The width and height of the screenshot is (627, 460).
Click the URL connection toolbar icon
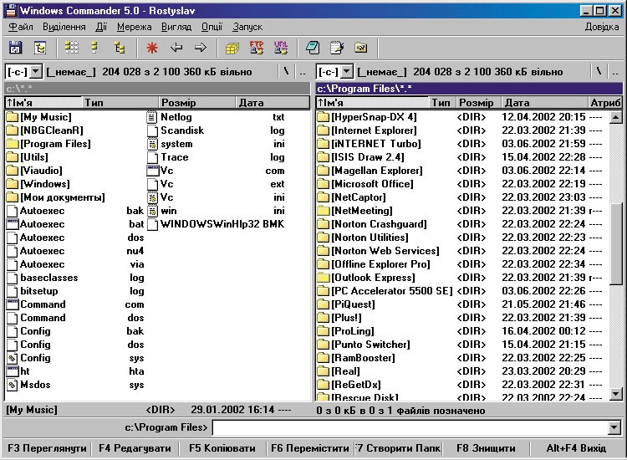click(281, 48)
